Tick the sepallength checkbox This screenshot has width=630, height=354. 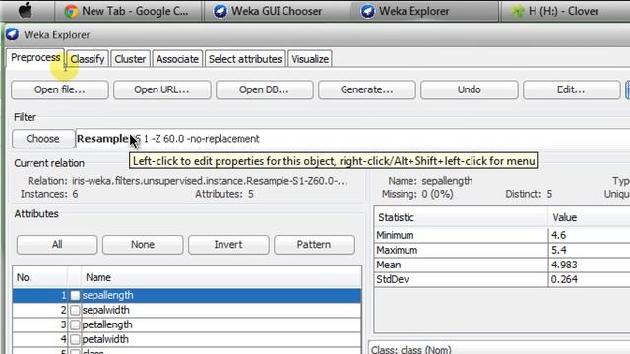[x=75, y=295]
